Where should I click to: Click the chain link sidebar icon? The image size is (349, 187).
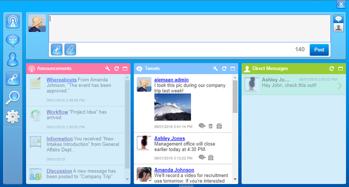tap(12, 79)
